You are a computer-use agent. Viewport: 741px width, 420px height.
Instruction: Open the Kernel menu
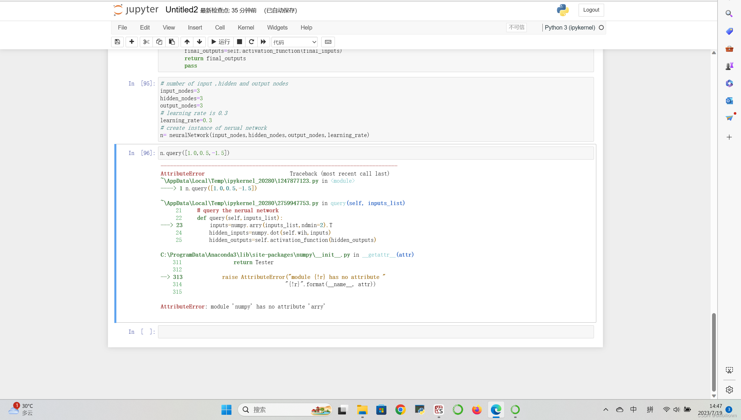246,28
